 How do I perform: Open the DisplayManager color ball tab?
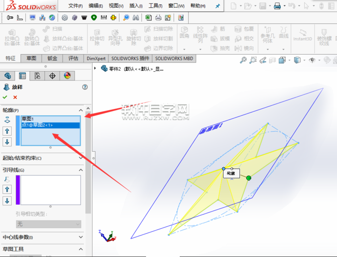tap(67, 76)
